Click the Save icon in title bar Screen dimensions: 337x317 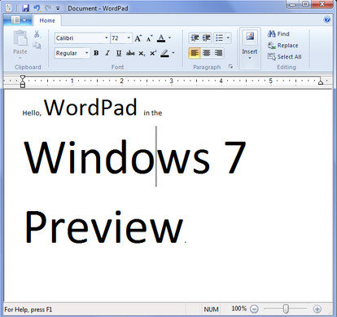coord(26,8)
